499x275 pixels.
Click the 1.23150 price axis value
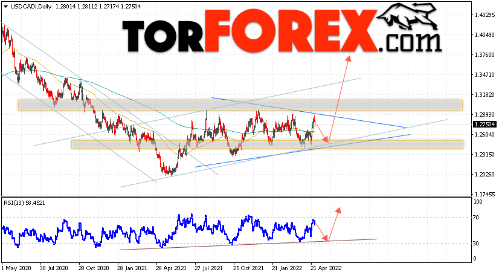coord(484,155)
